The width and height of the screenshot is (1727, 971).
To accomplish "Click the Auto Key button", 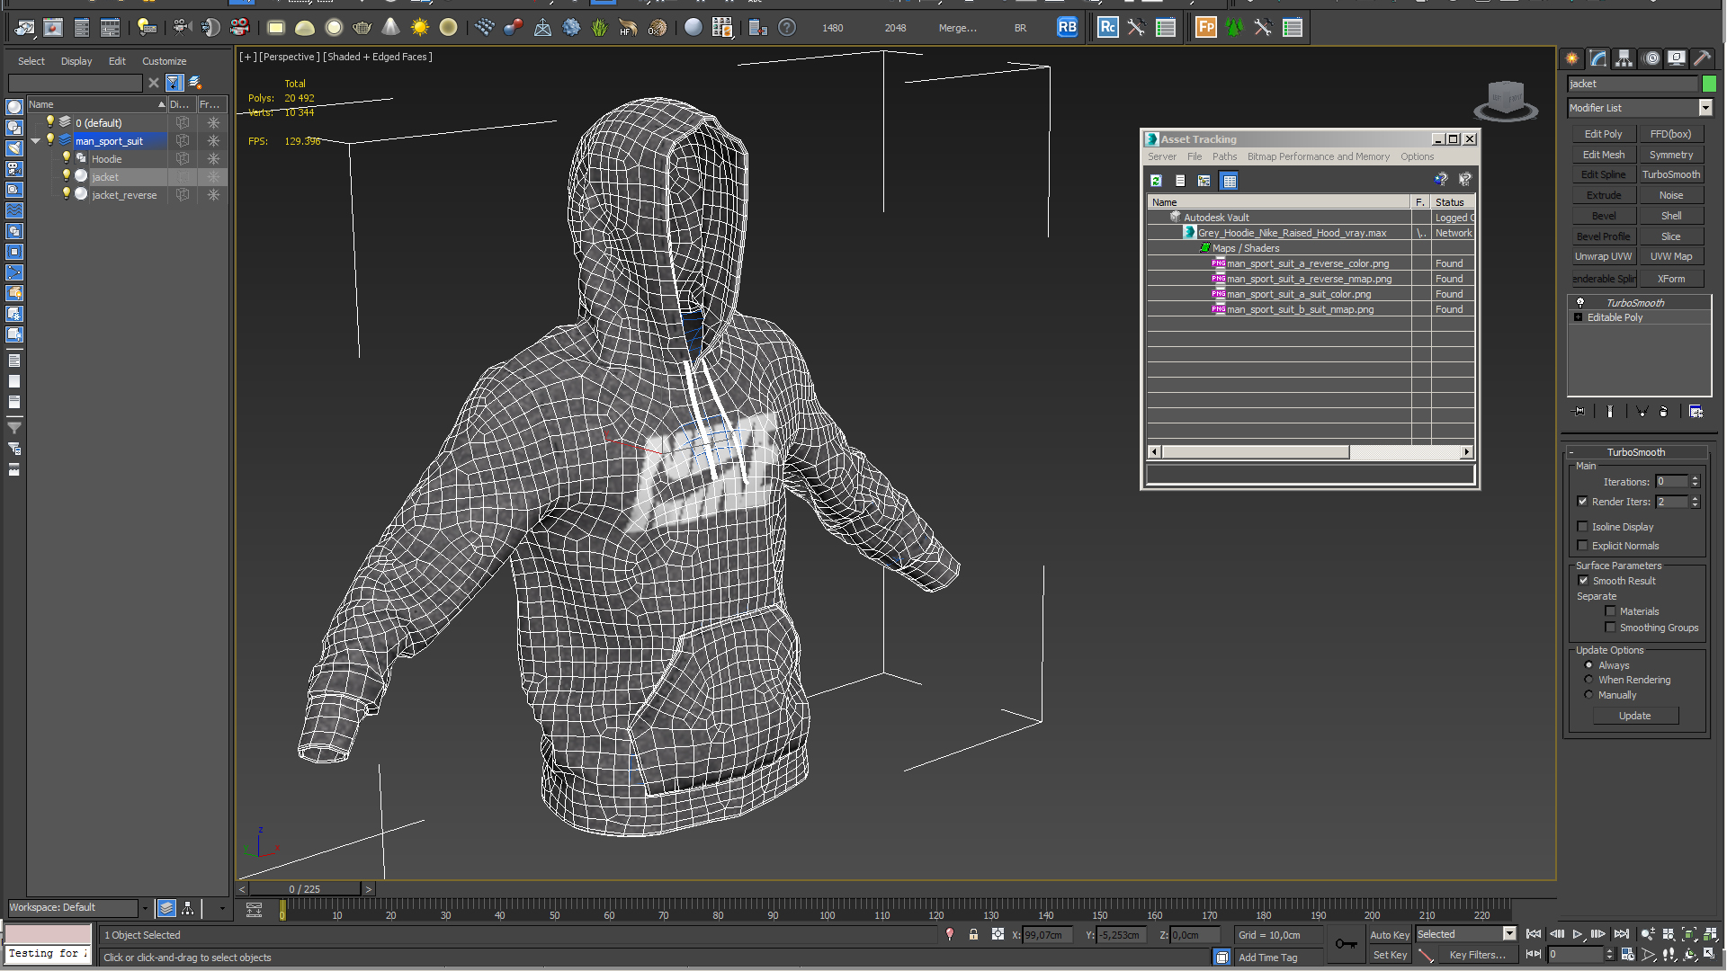I will click(1390, 935).
